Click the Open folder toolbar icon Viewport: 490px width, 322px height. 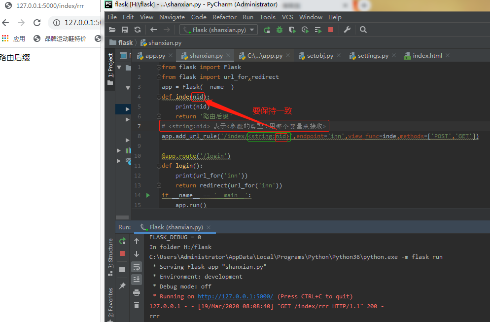tap(112, 30)
